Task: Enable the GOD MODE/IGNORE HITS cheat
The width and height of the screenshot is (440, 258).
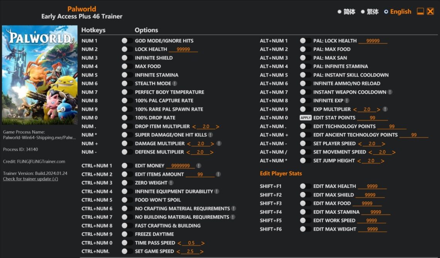Action: pyautogui.click(x=124, y=40)
